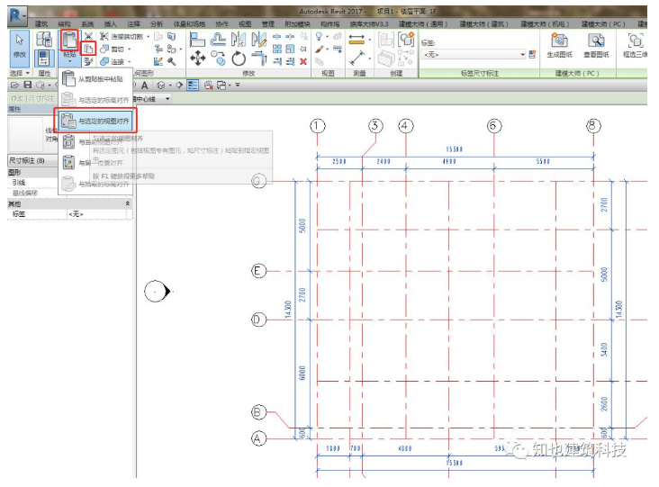
Task: Select the Offset tool icon
Action: point(218,40)
